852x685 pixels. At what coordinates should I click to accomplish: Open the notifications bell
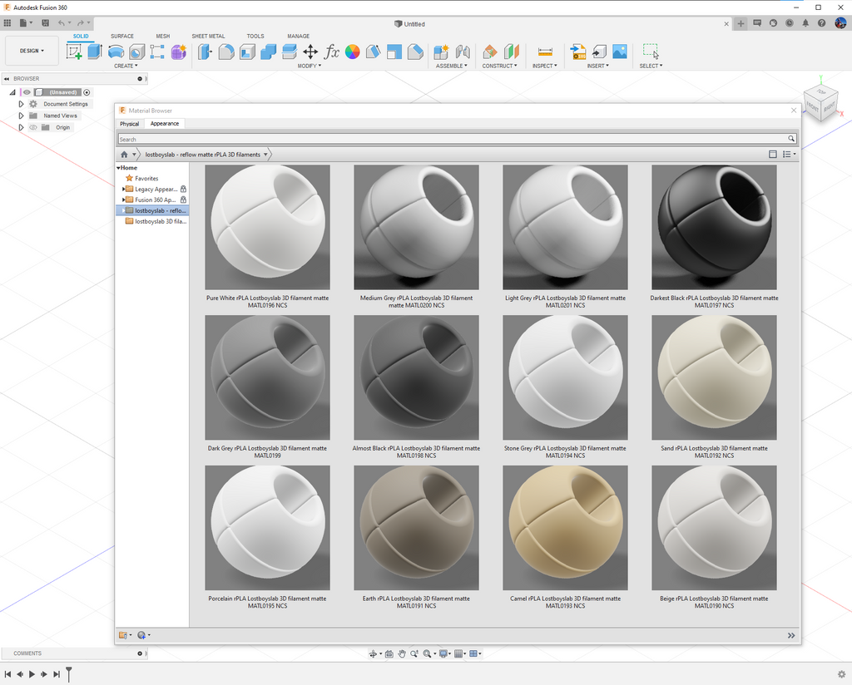[805, 22]
